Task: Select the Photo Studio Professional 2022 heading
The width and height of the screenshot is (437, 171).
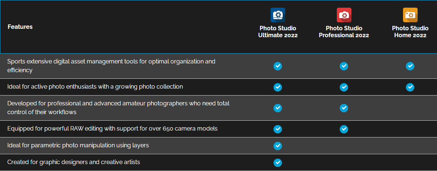Action: [x=344, y=32]
